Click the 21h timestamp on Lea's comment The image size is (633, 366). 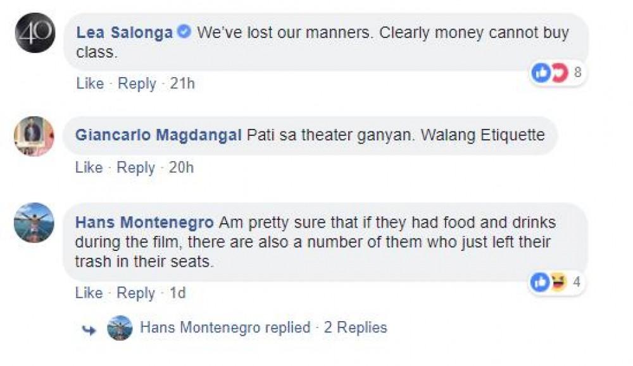183,83
